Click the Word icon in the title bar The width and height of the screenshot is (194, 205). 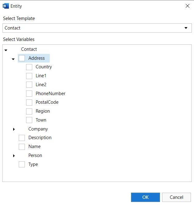pos(6,6)
